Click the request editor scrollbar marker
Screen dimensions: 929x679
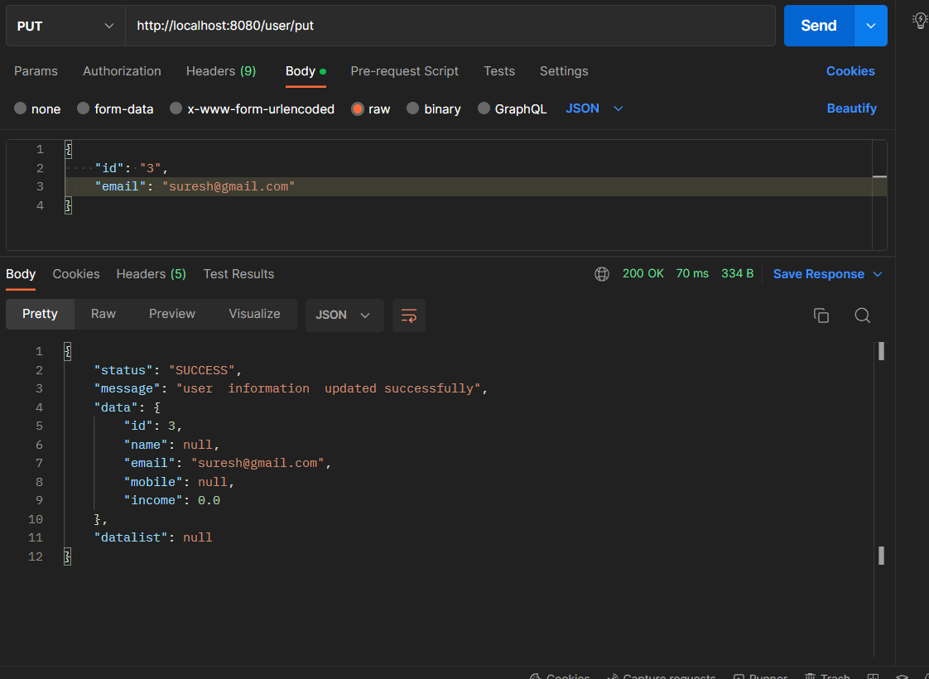tap(880, 176)
